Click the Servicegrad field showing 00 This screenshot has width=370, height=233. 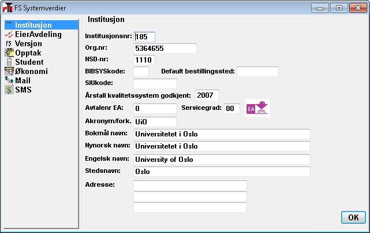coord(232,109)
